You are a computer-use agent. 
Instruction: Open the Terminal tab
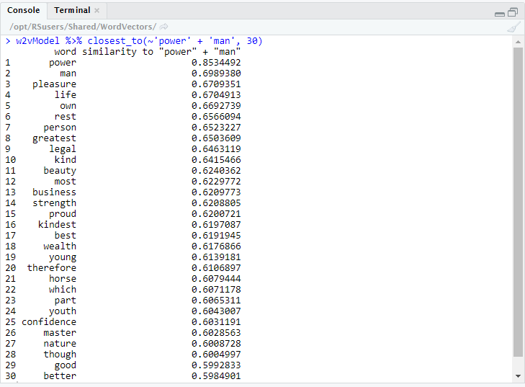pyautogui.click(x=72, y=10)
